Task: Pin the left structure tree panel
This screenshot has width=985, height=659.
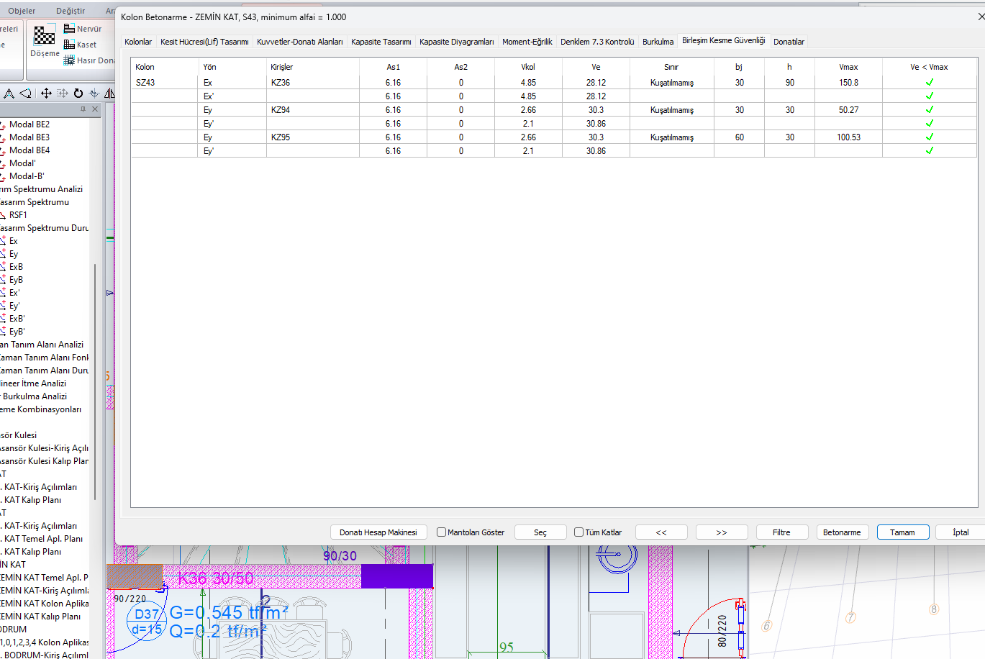Action: tap(83, 109)
